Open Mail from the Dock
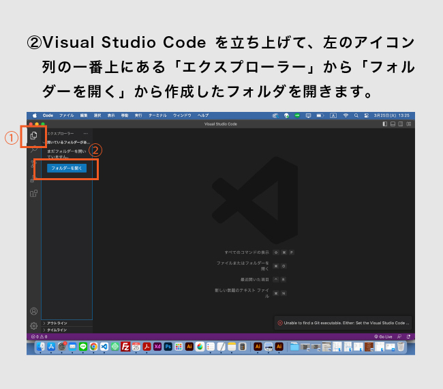This screenshot has width=443, height=389. [x=72, y=346]
